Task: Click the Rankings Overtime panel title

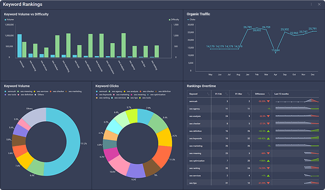Action: tap(201, 86)
